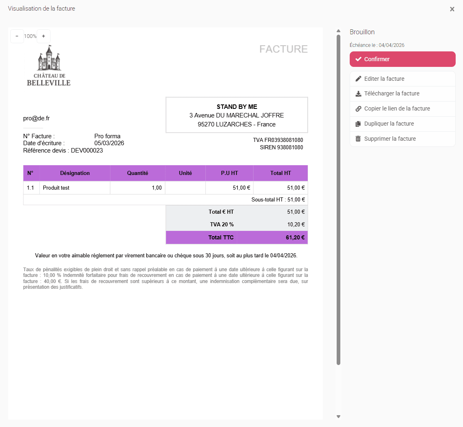Click the Brouillon status label
The image size is (463, 427).
(362, 32)
